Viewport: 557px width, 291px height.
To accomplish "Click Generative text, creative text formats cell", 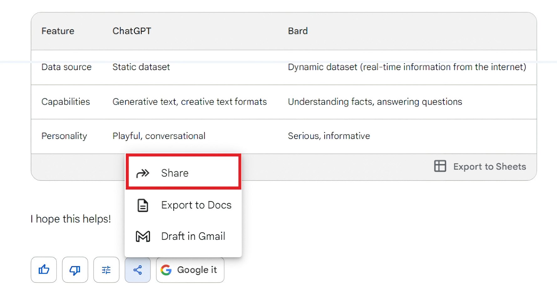I will (x=190, y=102).
